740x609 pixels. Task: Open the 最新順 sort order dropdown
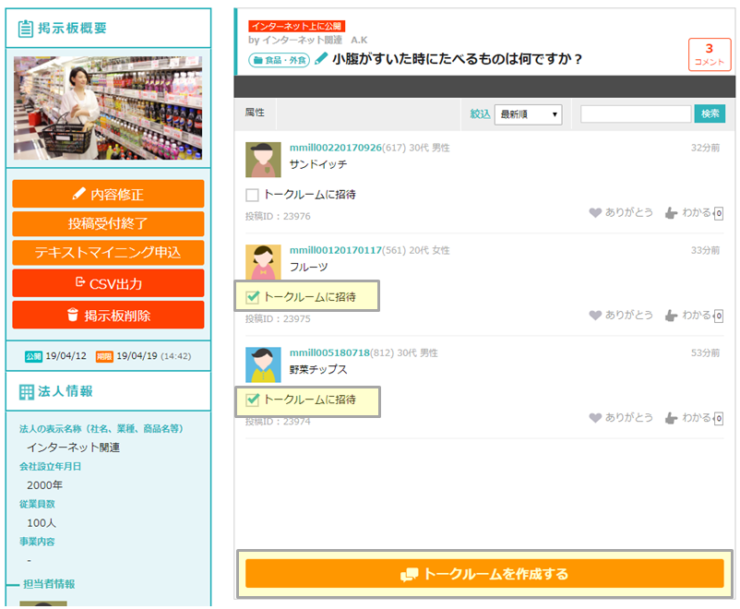pos(528,114)
